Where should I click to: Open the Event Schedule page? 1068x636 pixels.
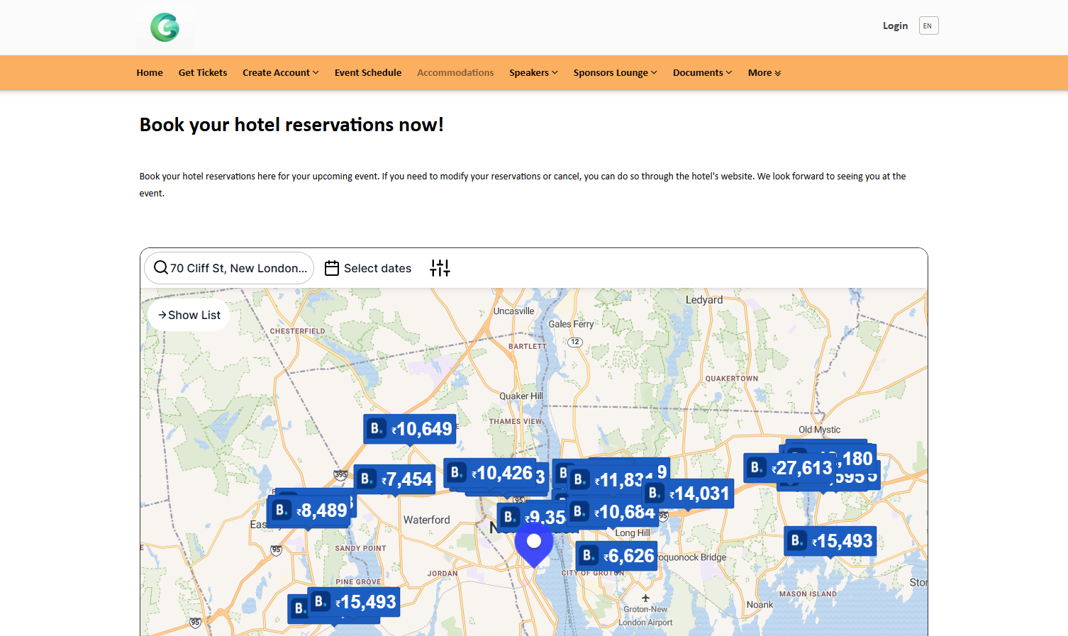pyautogui.click(x=367, y=73)
